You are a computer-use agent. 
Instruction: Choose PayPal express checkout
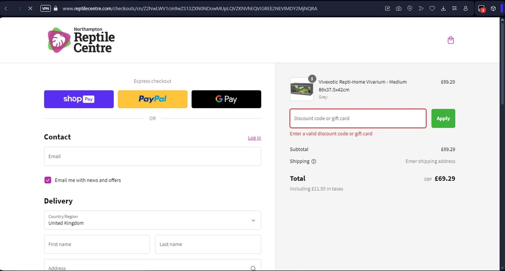click(x=153, y=99)
